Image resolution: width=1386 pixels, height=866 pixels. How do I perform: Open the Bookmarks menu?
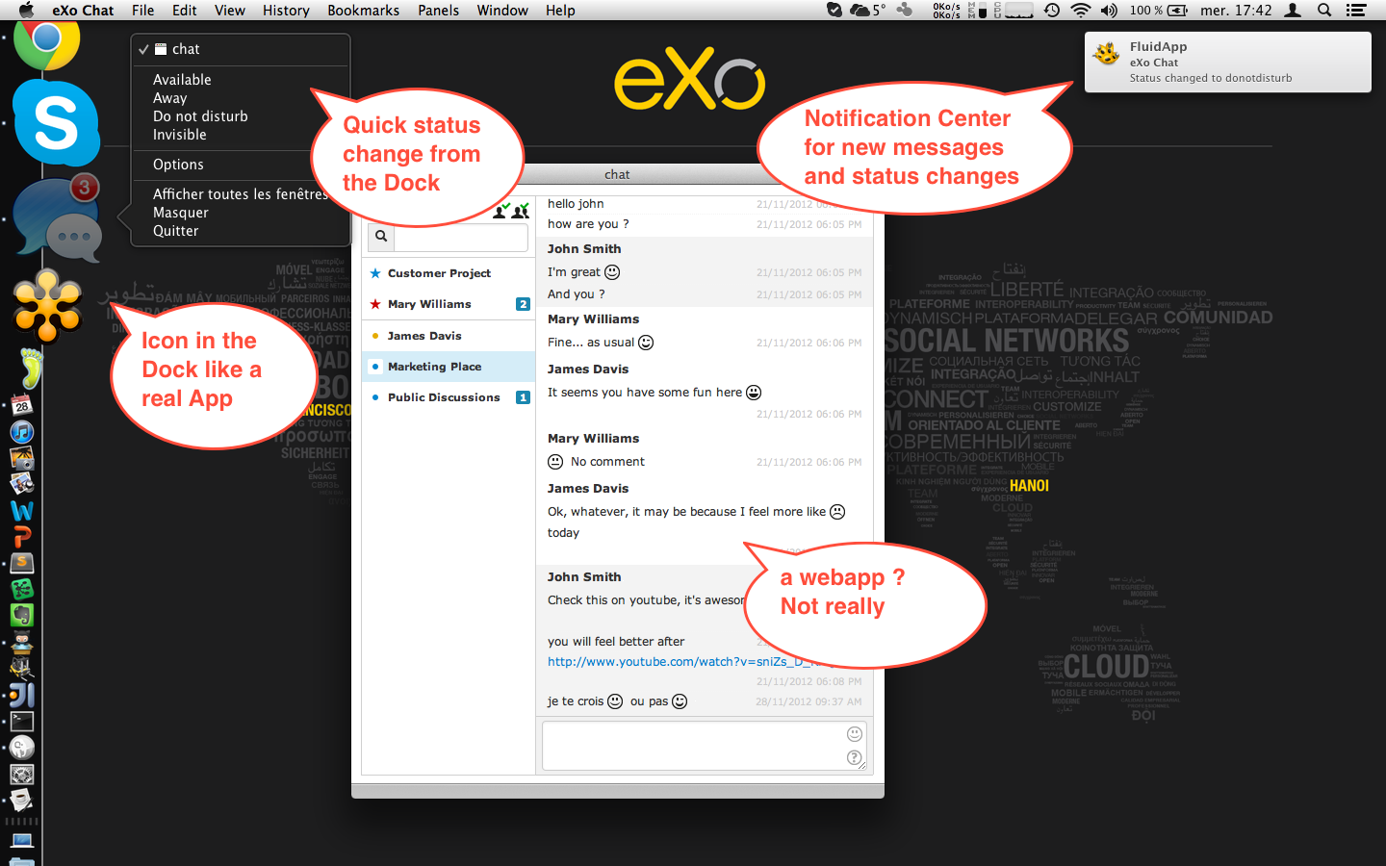[364, 11]
